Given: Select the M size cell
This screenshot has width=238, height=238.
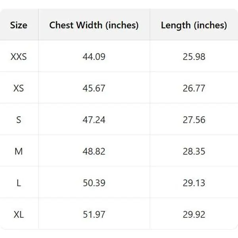Looking at the screenshot, I should click(19, 151).
